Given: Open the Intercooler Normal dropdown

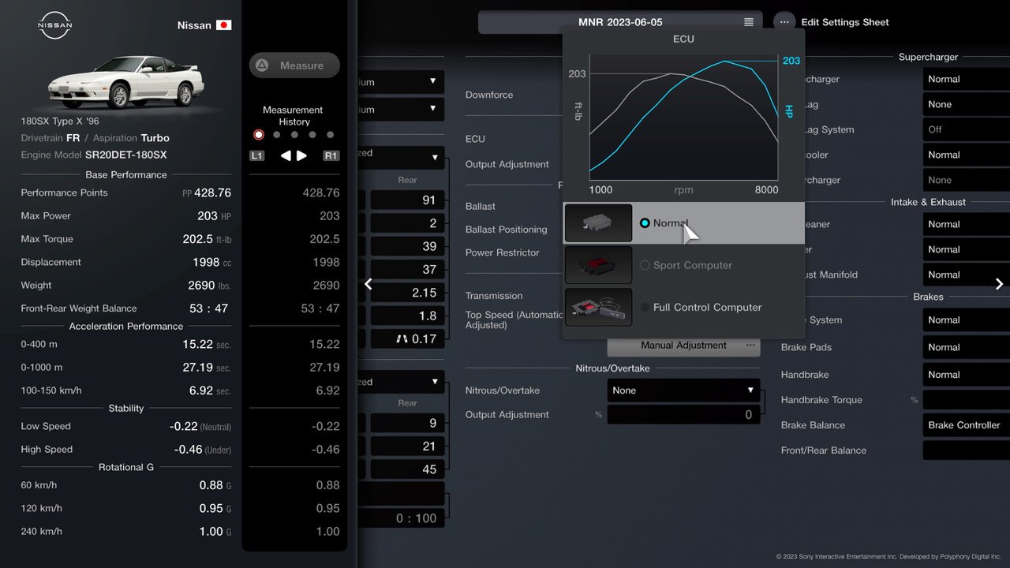Looking at the screenshot, I should pos(967,155).
